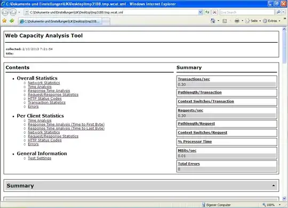Open HTTP Status Codes under Overall Statistics
The image size is (288, 208).
pyautogui.click(x=45, y=99)
